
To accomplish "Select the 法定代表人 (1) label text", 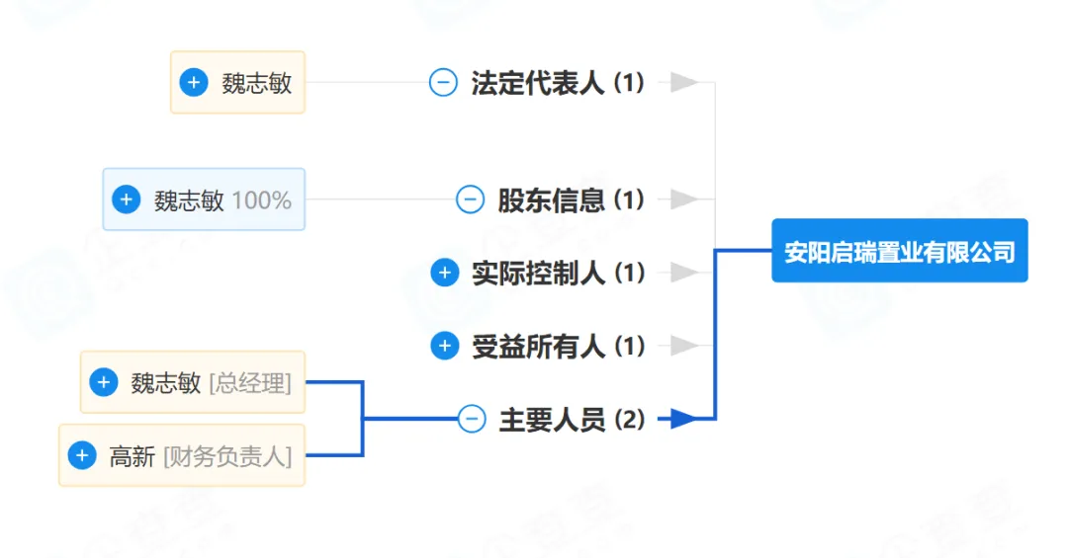I will (557, 83).
